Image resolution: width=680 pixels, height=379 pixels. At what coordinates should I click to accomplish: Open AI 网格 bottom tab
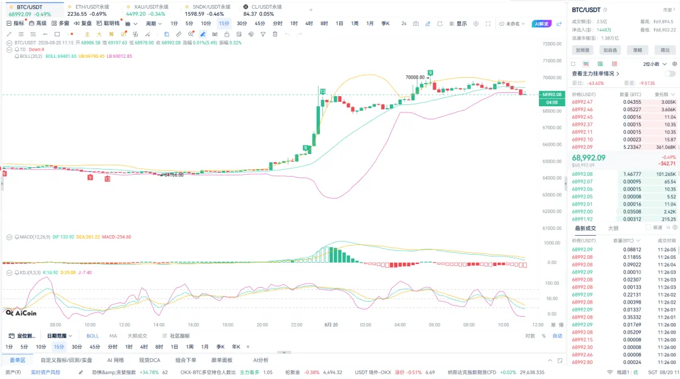point(115,360)
